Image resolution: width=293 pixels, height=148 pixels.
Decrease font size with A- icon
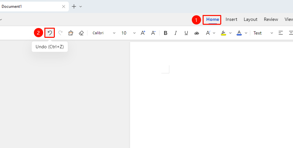[153, 33]
